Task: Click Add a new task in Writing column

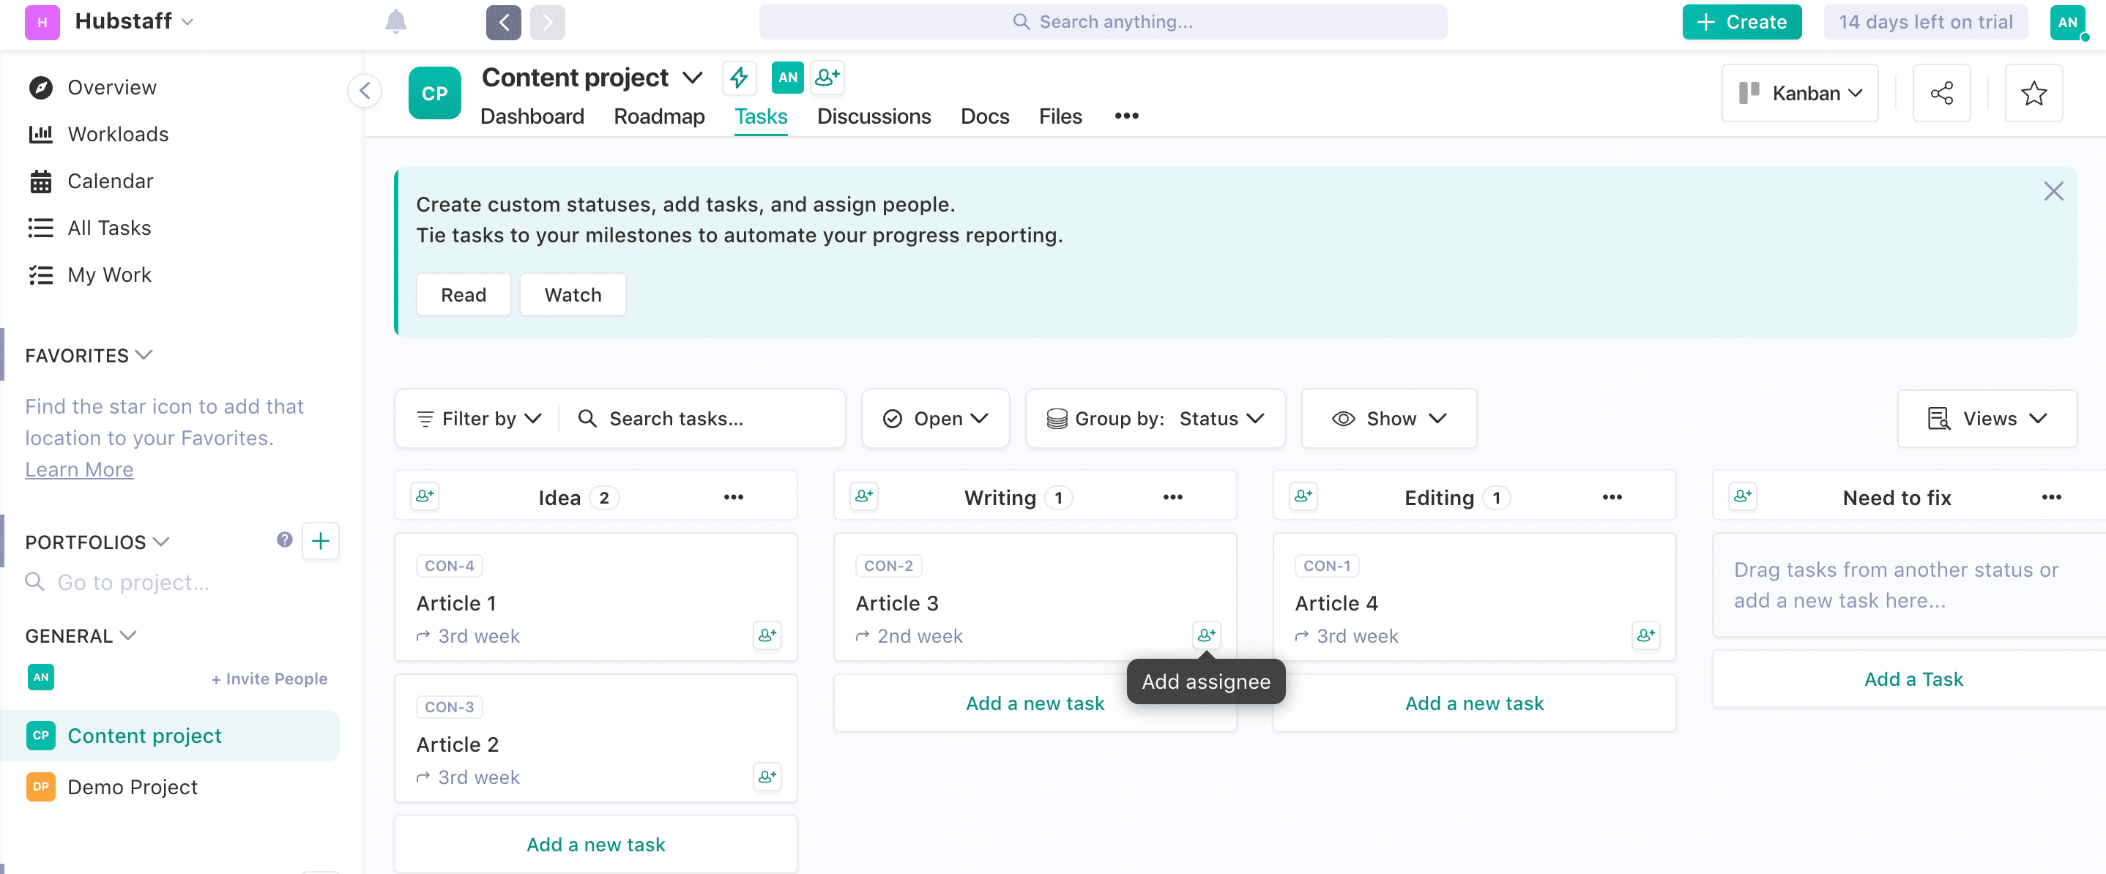Action: (1034, 702)
